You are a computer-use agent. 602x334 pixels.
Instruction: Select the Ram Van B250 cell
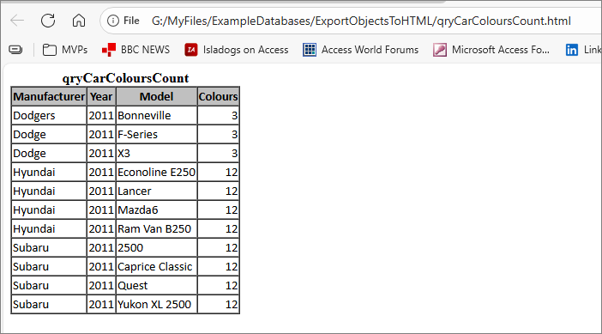click(156, 228)
